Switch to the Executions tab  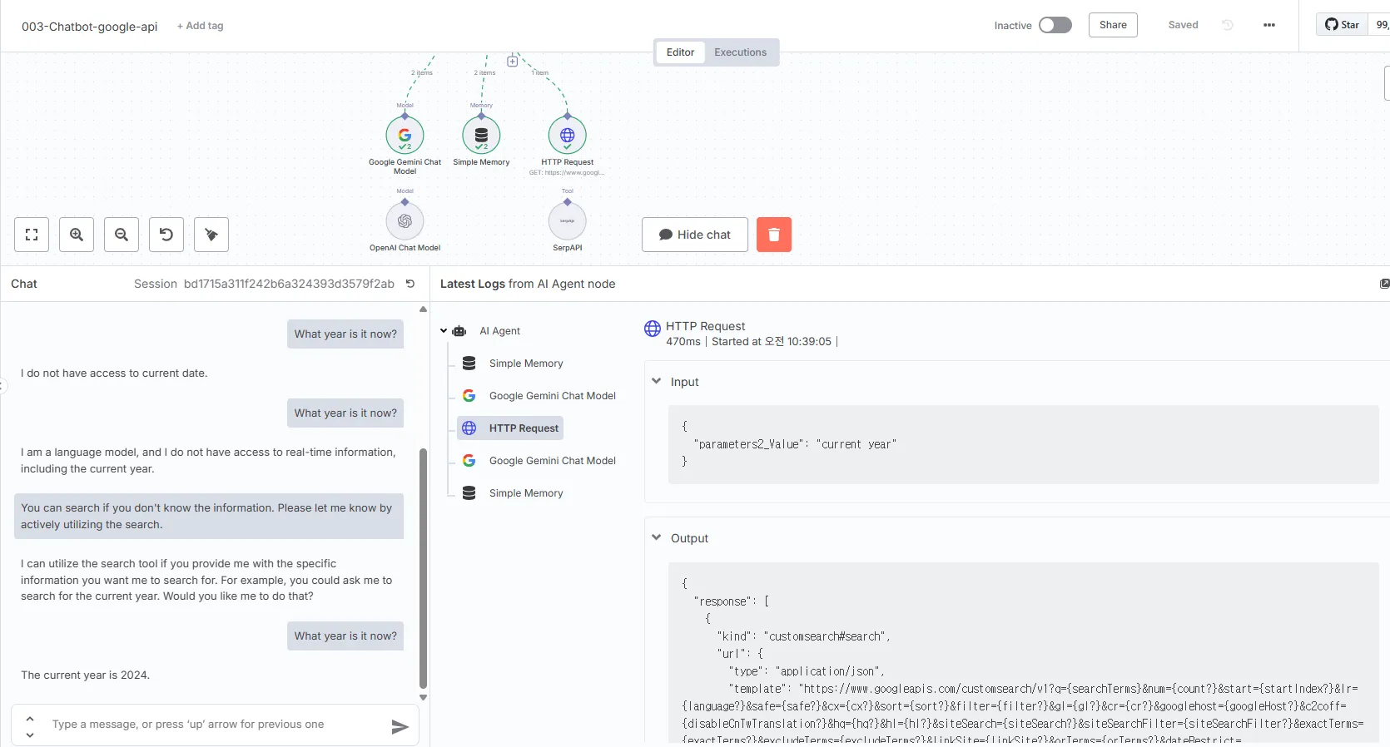(x=740, y=52)
